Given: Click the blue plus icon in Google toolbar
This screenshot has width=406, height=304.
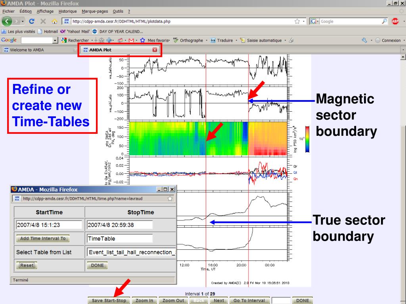Looking at the screenshot, I should pyautogui.click(x=109, y=40).
